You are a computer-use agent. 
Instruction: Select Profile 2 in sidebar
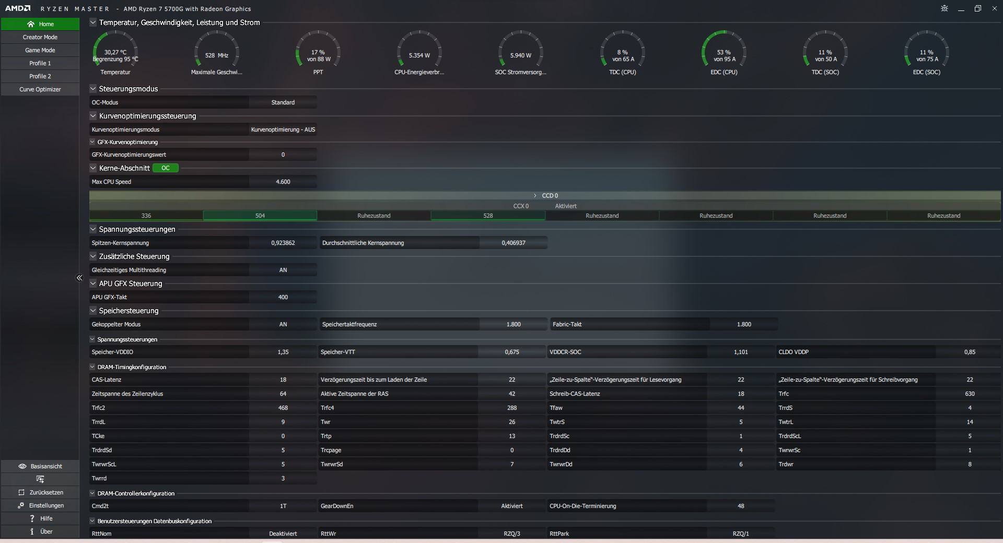(x=40, y=76)
